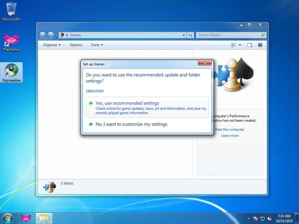This screenshot has height=224, width=299.
Task: Close the Set up Games dialog
Action: coord(205,63)
